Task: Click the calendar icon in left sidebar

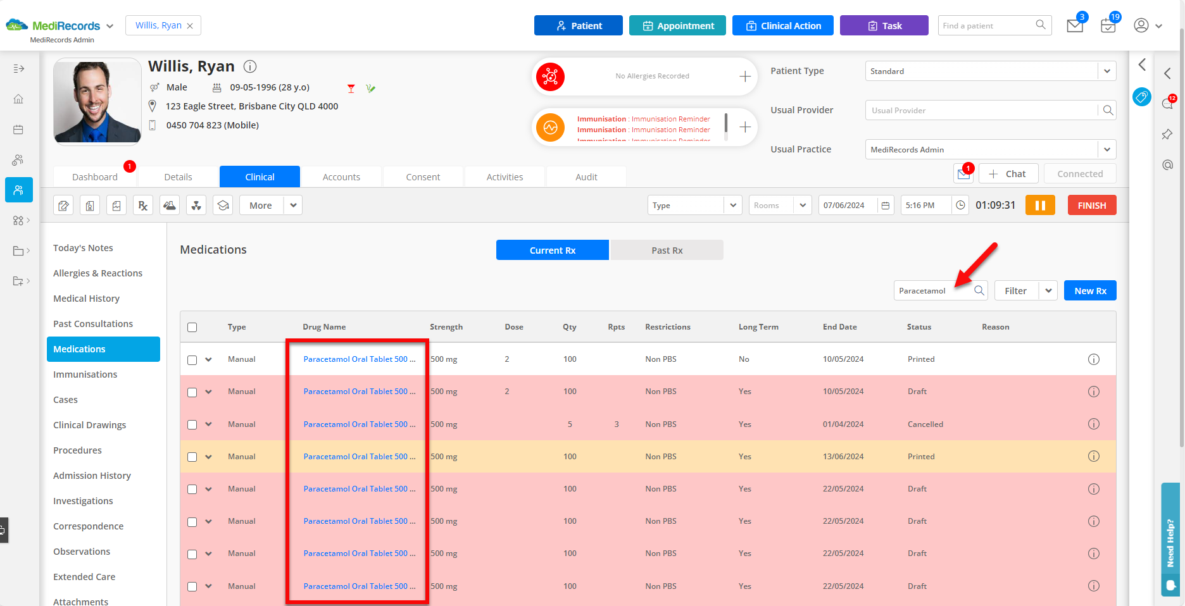Action: tap(18, 129)
